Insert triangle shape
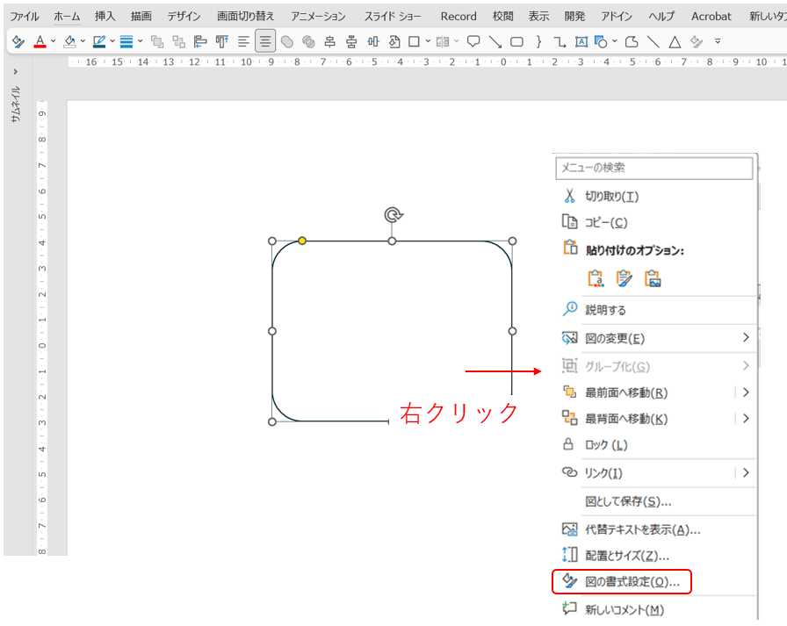 click(675, 41)
